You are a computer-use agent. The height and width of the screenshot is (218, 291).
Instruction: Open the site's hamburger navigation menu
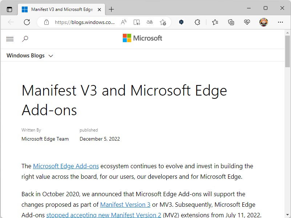[x=10, y=39]
